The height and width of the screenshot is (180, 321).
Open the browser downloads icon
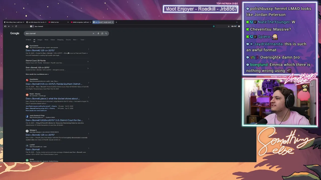pos(229,26)
